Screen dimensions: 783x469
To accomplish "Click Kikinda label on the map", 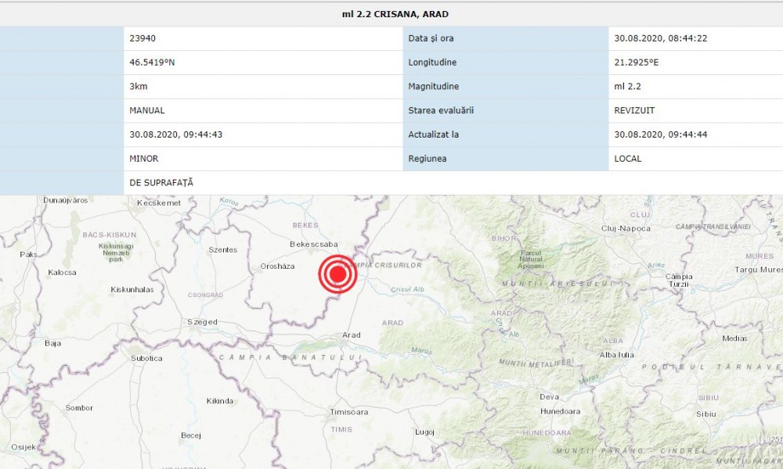I will [x=220, y=401].
